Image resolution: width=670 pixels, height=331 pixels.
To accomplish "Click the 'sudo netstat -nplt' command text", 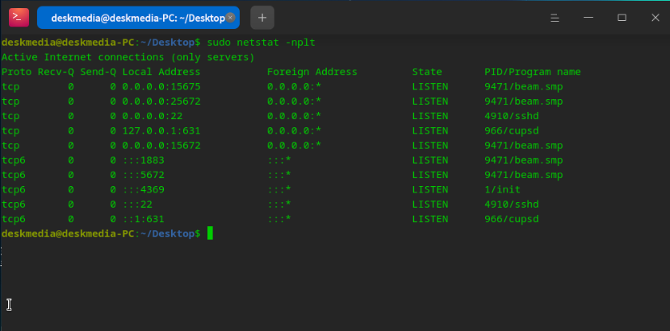I will point(261,43).
